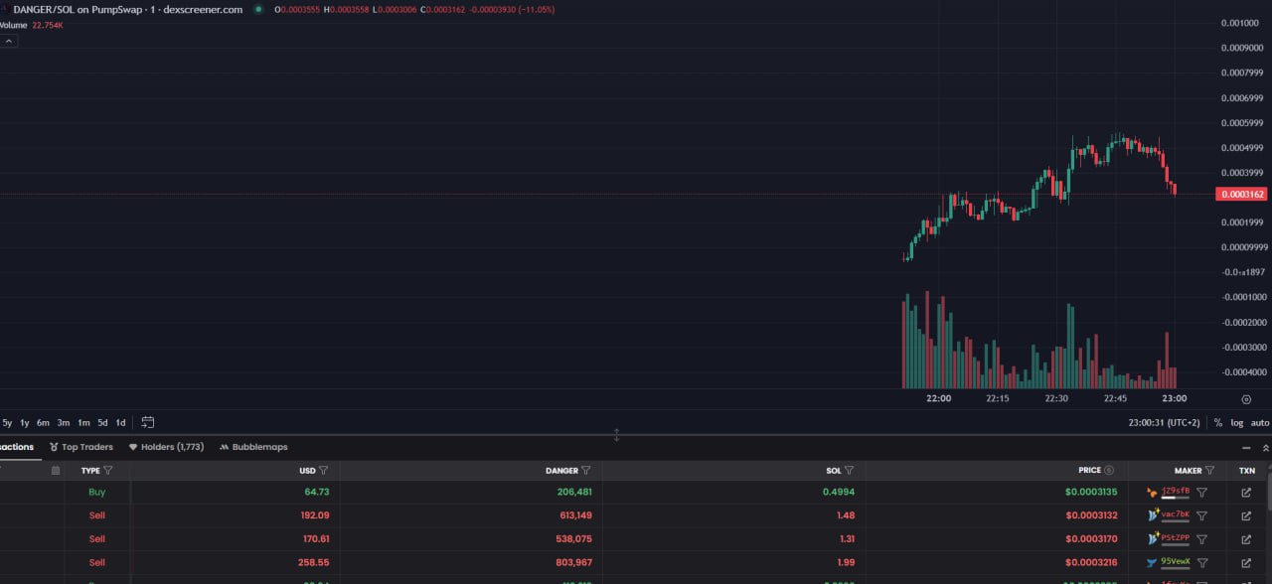The image size is (1272, 584).
Task: Toggle percent scale on price axis
Action: pyautogui.click(x=1218, y=423)
